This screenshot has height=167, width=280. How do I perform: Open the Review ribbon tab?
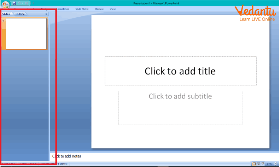pyautogui.click(x=99, y=9)
